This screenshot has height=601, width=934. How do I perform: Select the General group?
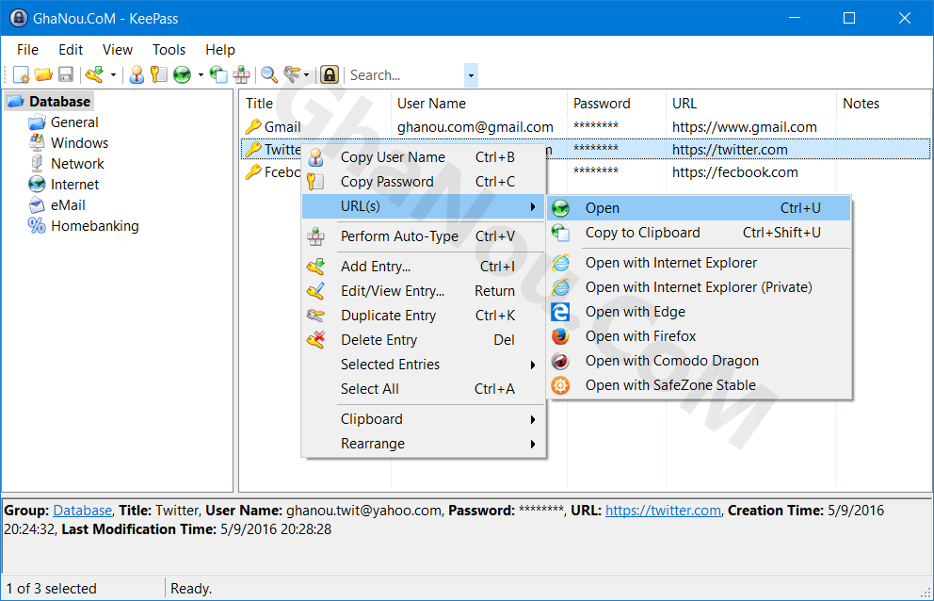[x=74, y=122]
